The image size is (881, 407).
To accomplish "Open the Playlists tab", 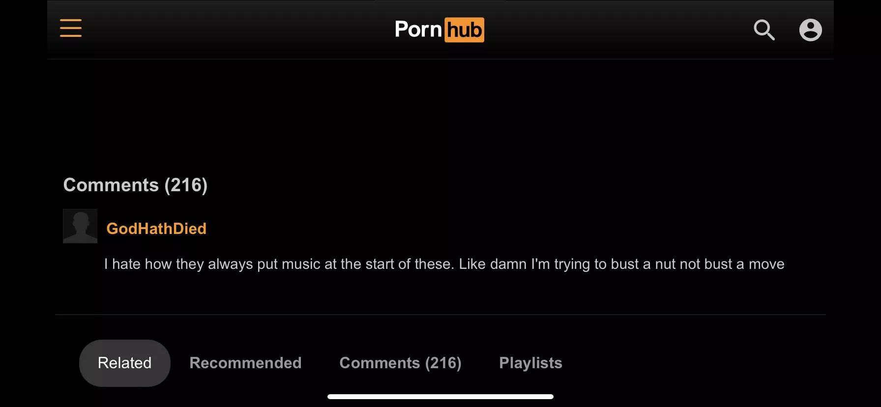I will (x=530, y=363).
